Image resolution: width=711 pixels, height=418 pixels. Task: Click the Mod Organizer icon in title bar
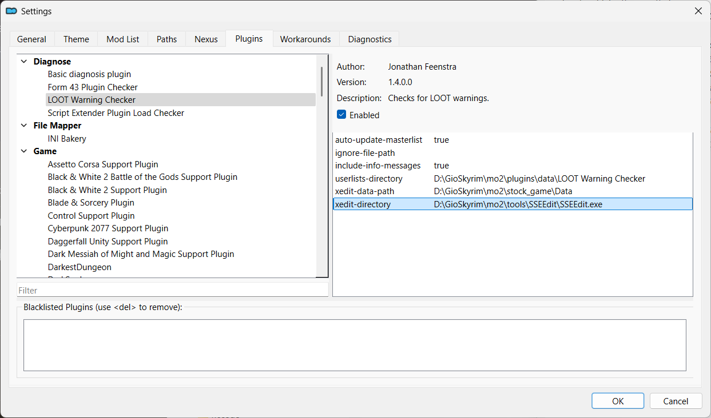tap(11, 11)
